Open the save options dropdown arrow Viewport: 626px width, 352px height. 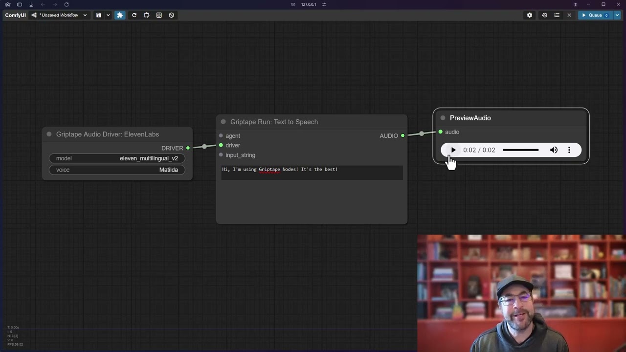coord(108,15)
